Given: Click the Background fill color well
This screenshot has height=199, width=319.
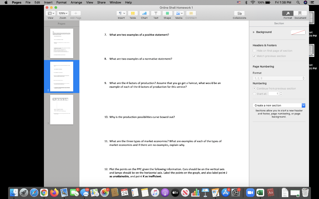Looking at the screenshot, I should click(298, 32).
